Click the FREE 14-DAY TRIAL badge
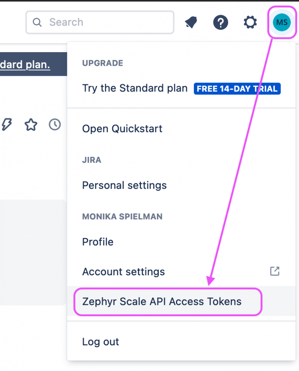 click(x=237, y=89)
